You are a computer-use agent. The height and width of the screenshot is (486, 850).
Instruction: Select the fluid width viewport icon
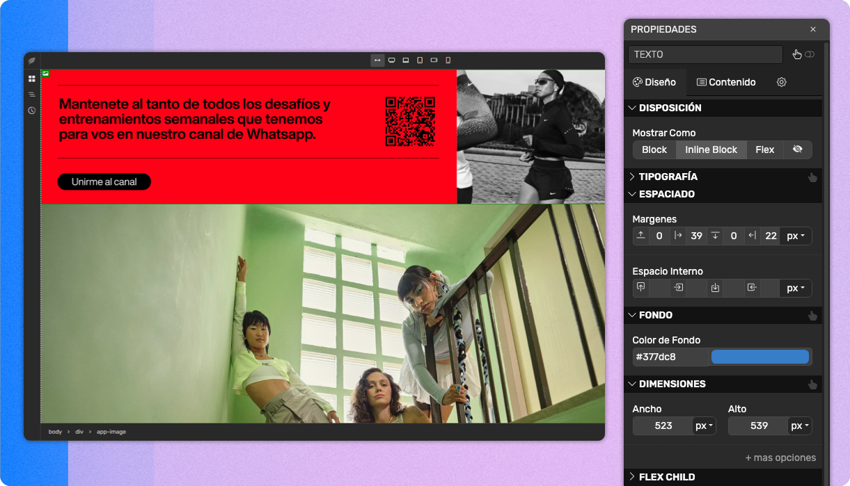(377, 60)
